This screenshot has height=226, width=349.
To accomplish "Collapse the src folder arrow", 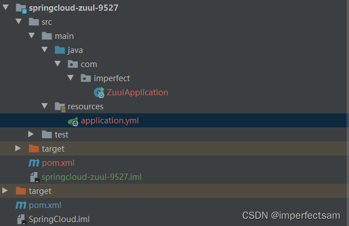I will pyautogui.click(x=19, y=21).
